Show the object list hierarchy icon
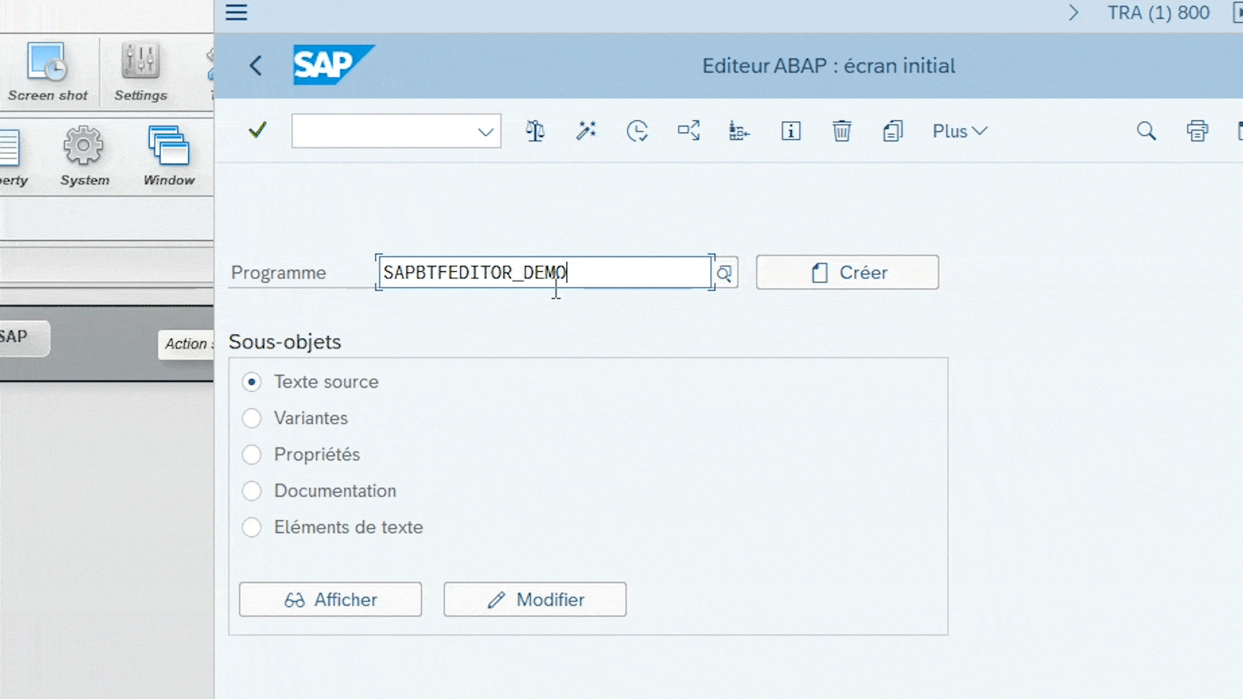Screen dimensions: 1243x699 (x=739, y=131)
